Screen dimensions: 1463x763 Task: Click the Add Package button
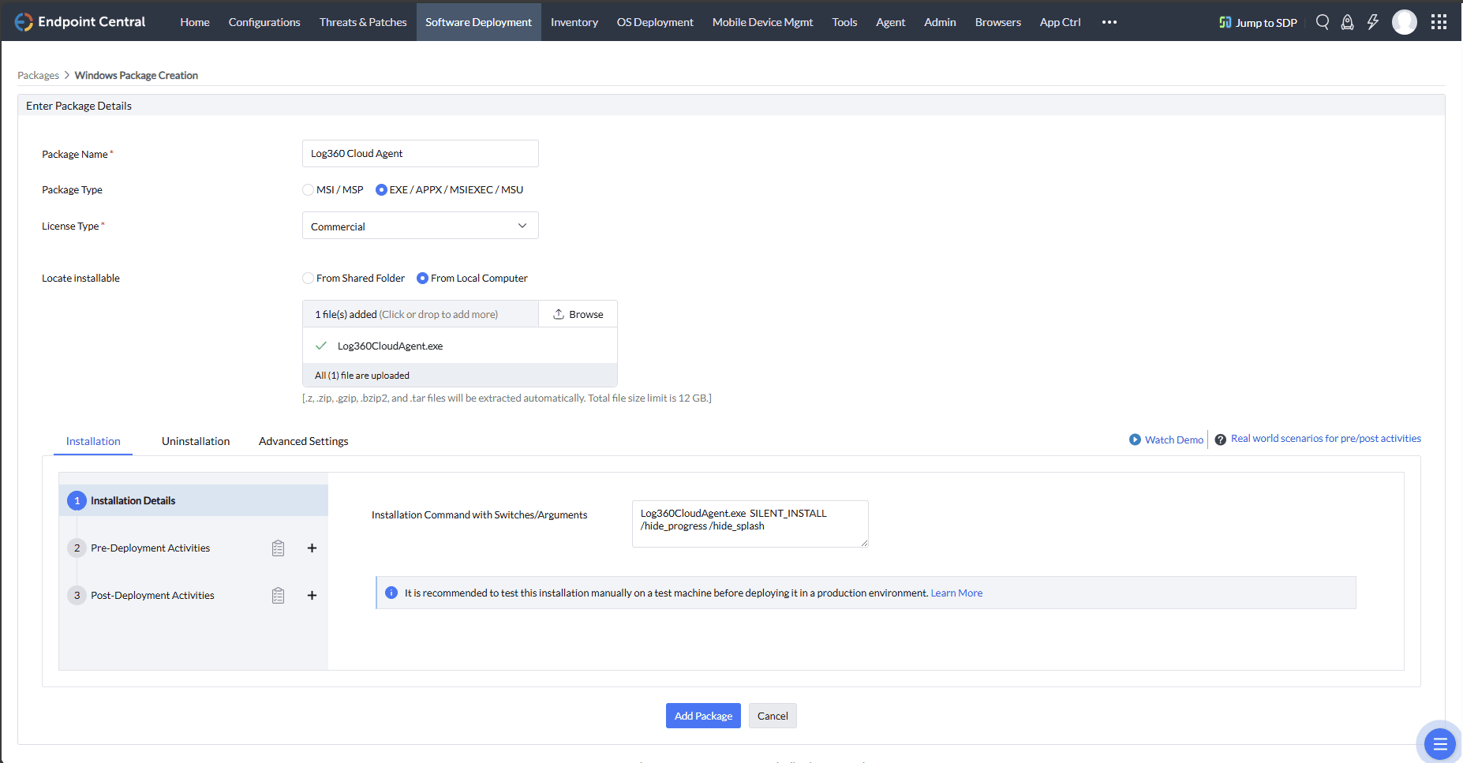tap(703, 716)
